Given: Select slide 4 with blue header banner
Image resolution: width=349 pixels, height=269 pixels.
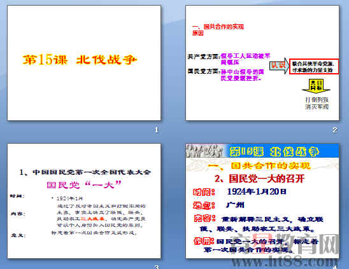Looking at the screenshot, I should tap(262, 201).
